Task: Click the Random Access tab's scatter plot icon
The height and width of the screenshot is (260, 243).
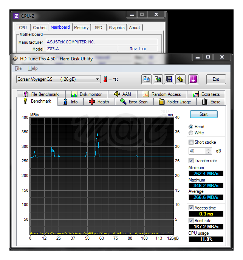Action: point(146,94)
